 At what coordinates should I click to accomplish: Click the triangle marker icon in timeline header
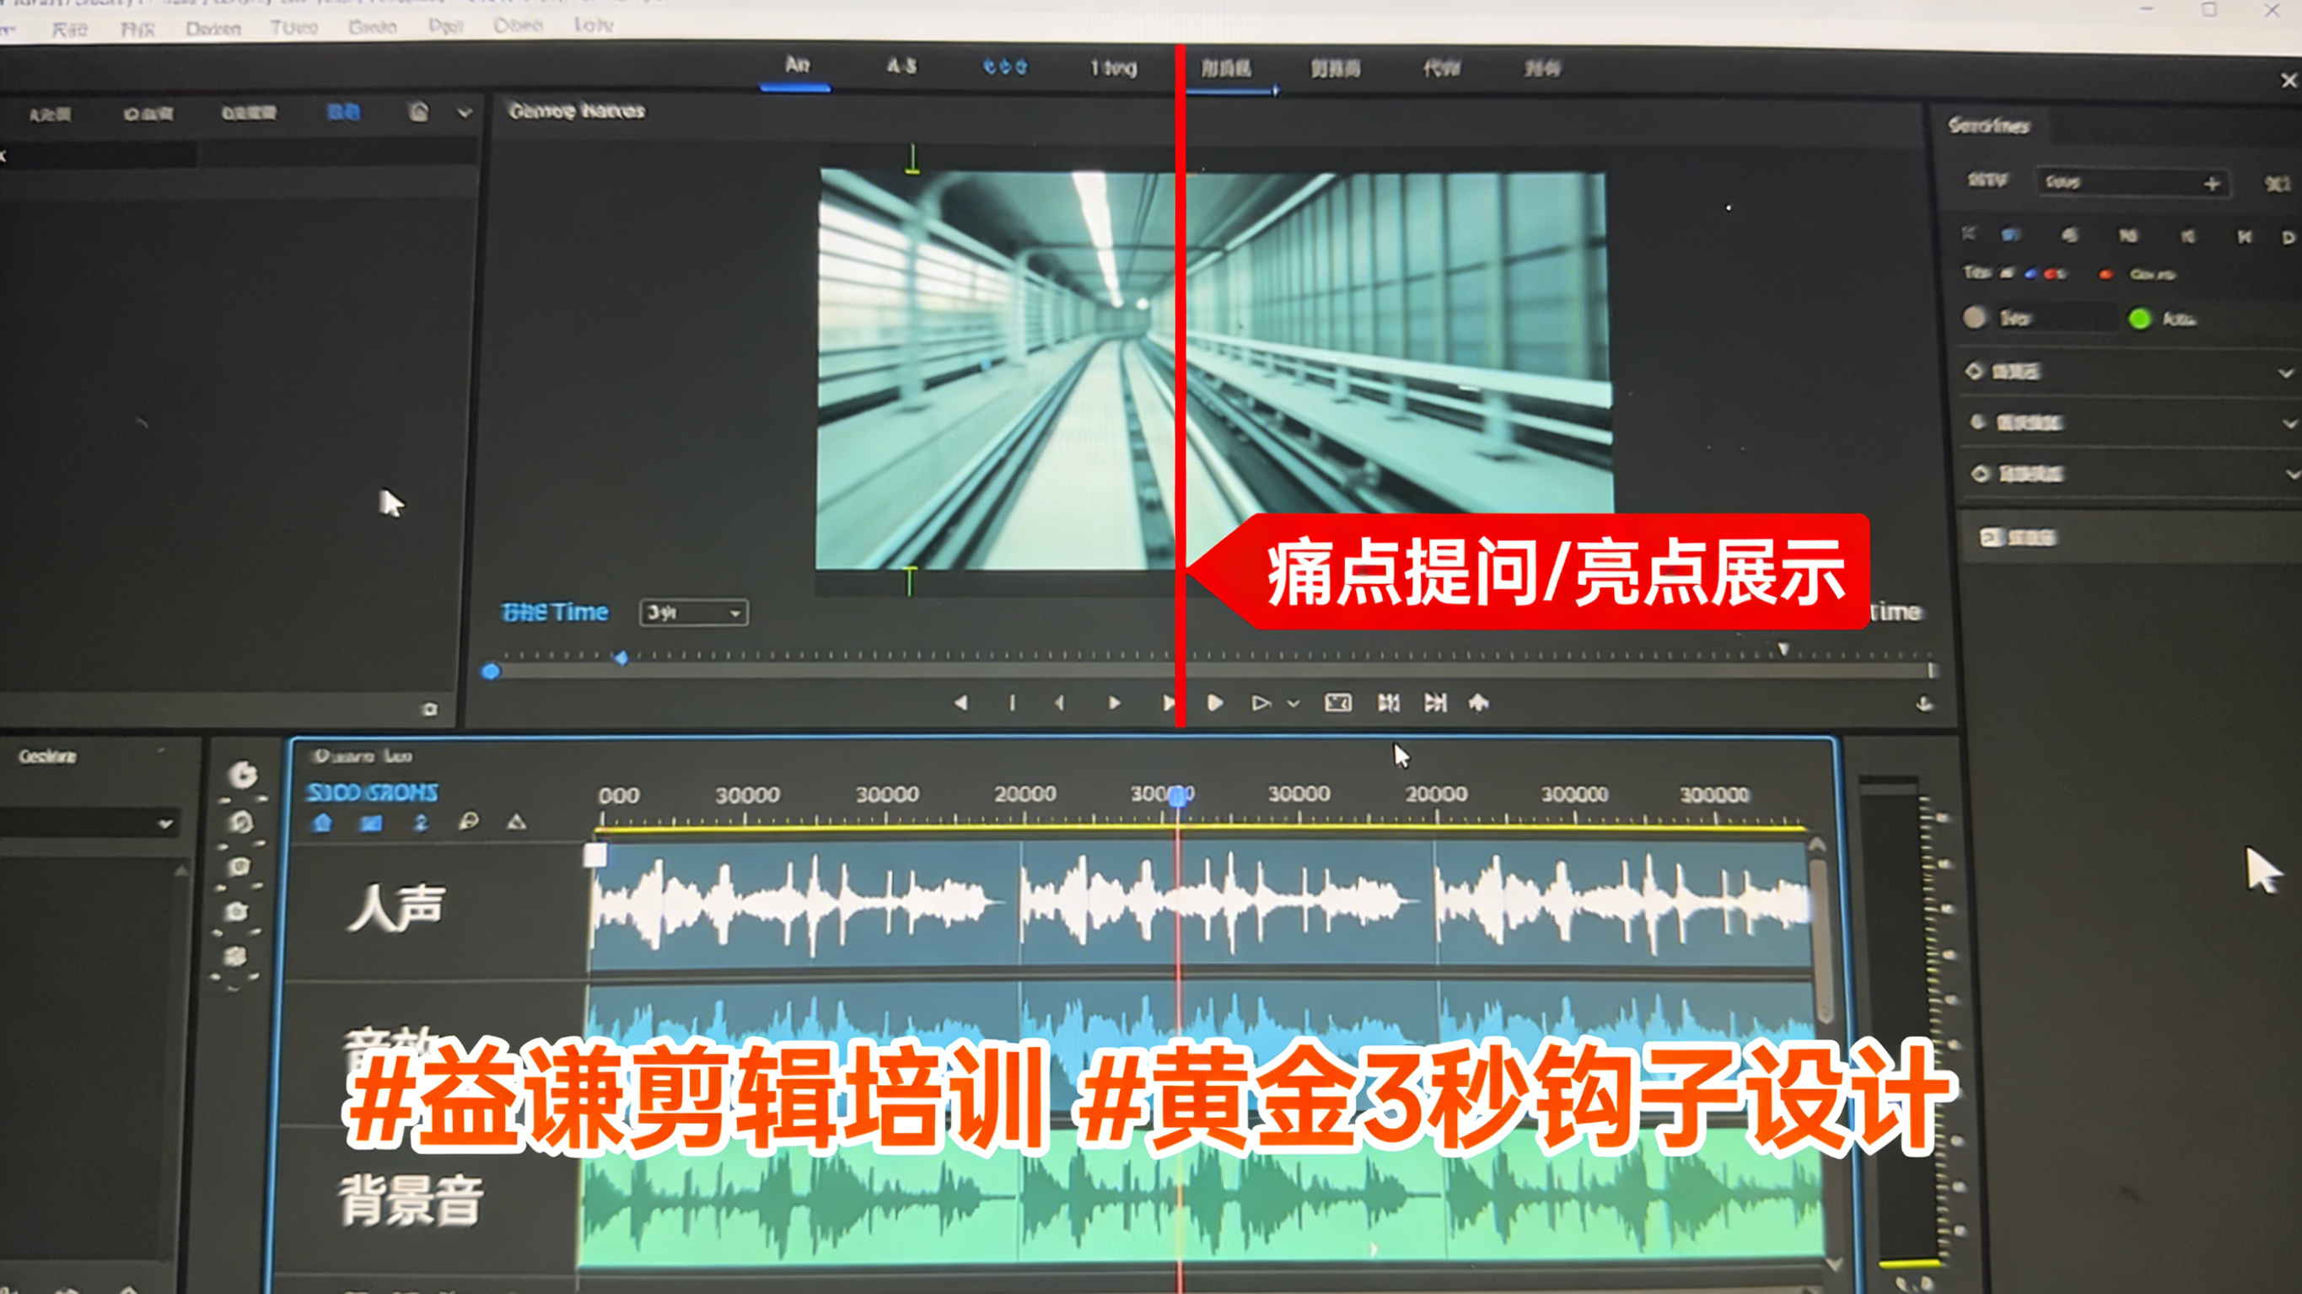point(517,822)
